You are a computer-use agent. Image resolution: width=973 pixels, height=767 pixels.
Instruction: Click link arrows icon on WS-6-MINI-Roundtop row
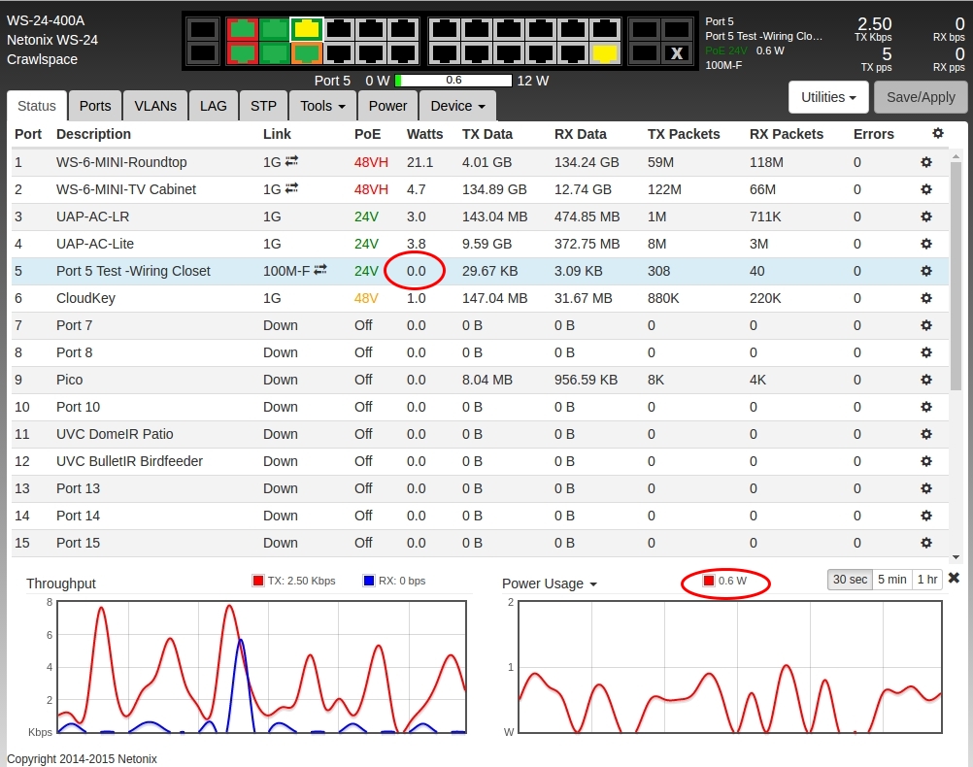291,161
